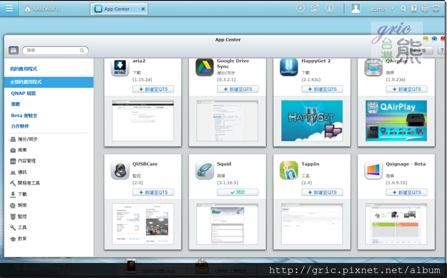
Task: View TappIn screenshot thumbnail
Action: coord(312,224)
